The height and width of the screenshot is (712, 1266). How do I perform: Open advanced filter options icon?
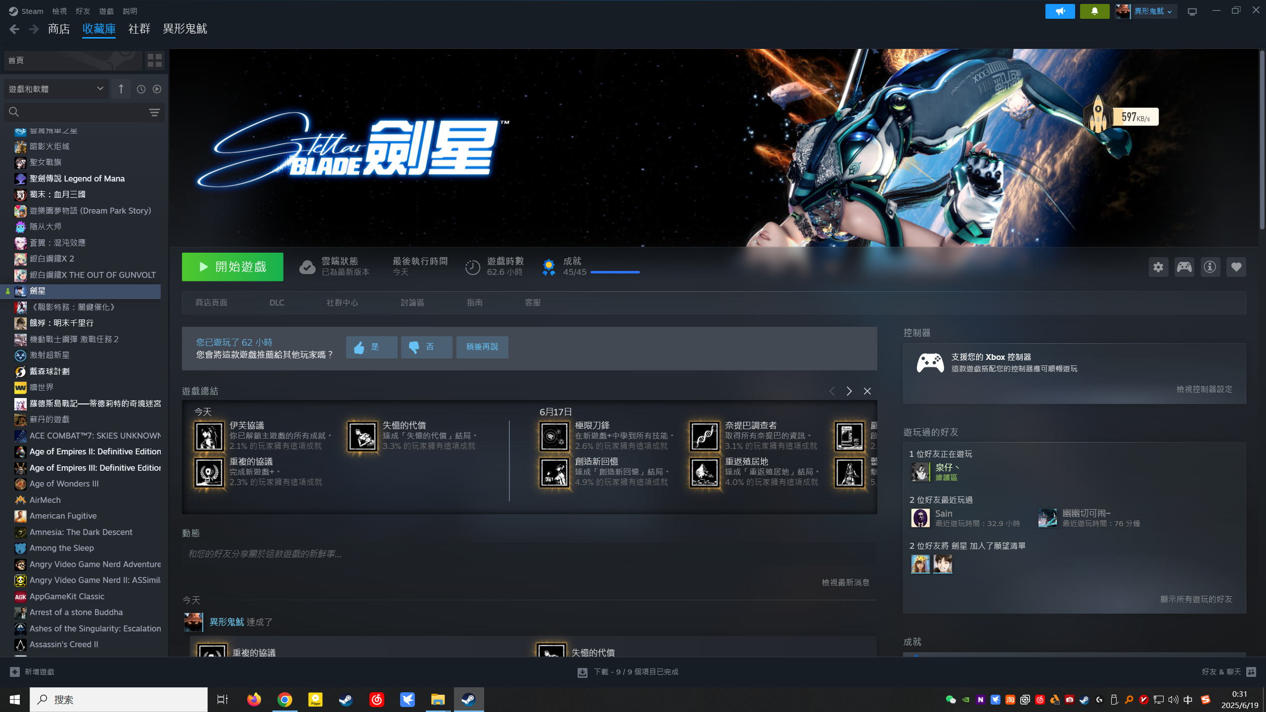(x=154, y=113)
